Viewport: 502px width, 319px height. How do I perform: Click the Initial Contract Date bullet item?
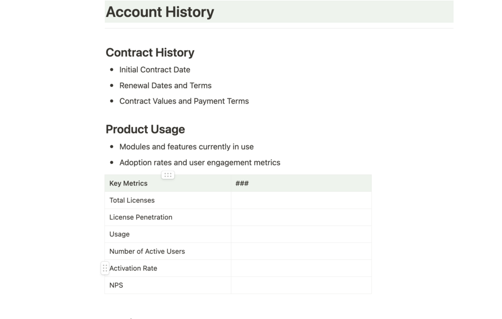point(155,70)
